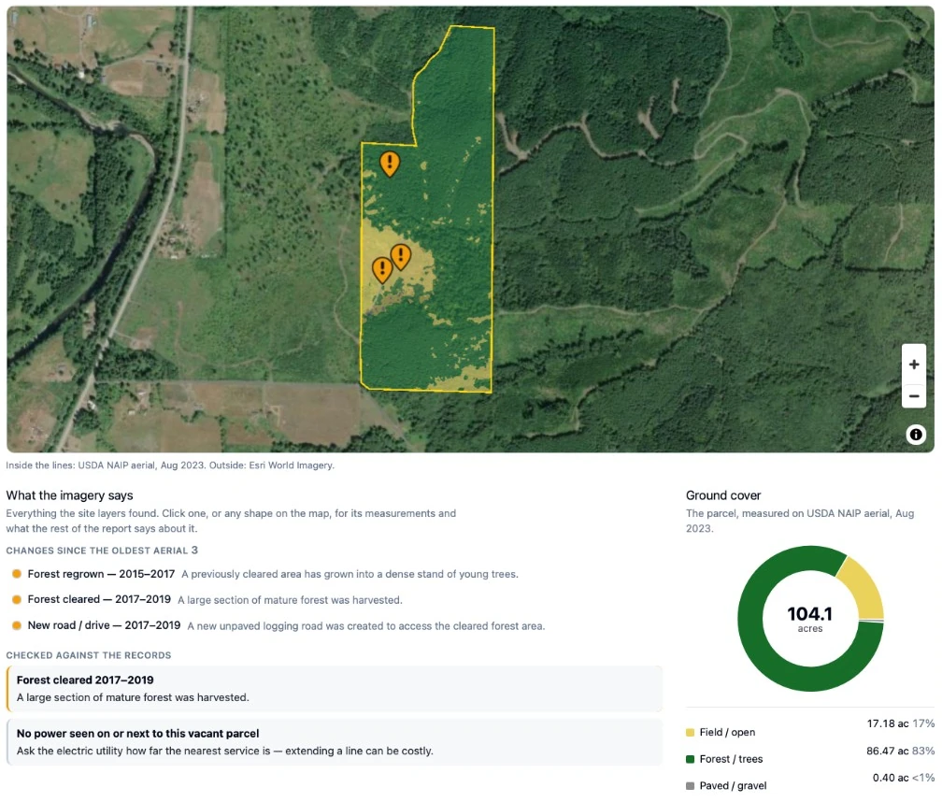The width and height of the screenshot is (942, 802).
Task: Click the lower-left pin of the paired warning markers
Action: pyautogui.click(x=382, y=270)
